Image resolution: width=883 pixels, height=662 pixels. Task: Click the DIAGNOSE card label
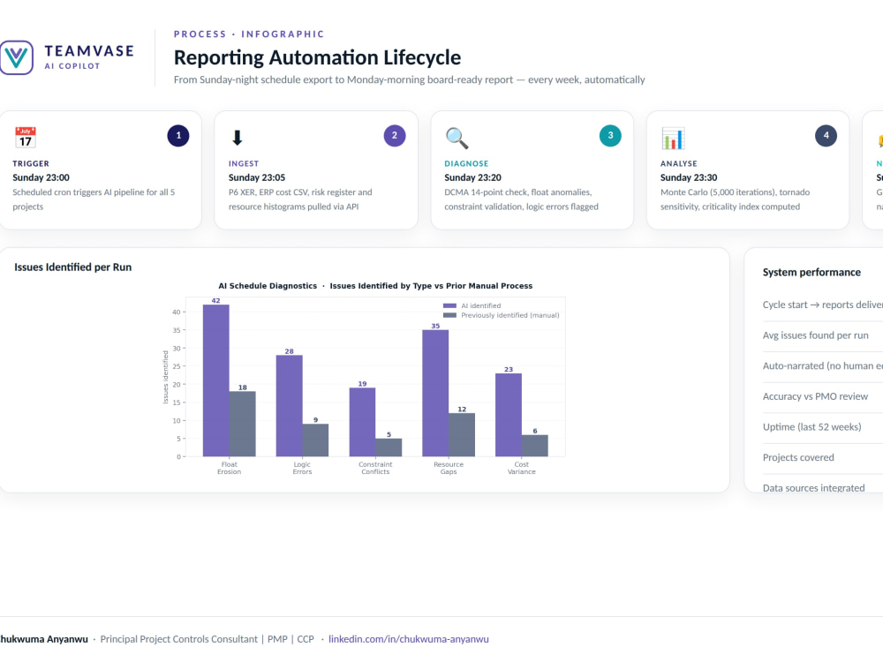pos(466,164)
